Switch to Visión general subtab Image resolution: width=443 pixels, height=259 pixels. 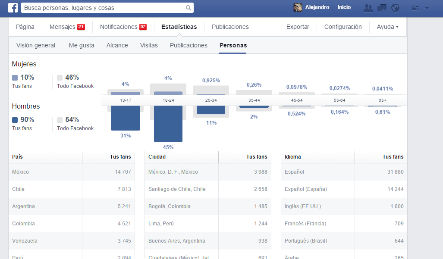[36, 45]
